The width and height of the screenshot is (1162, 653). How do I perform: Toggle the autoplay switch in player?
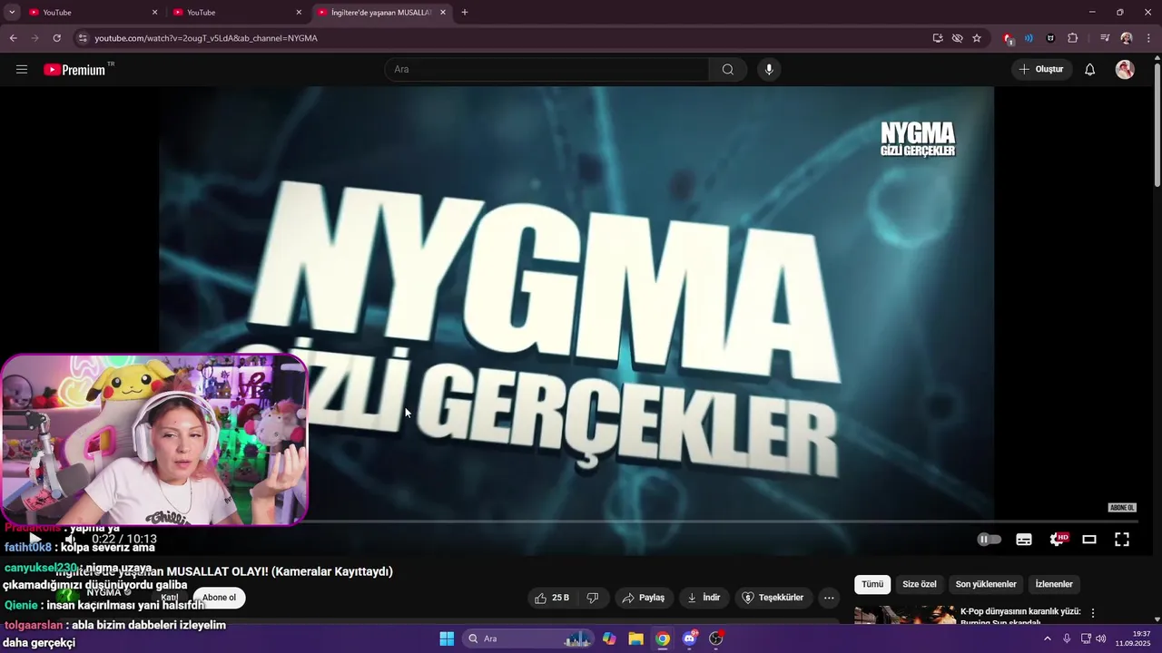click(989, 539)
